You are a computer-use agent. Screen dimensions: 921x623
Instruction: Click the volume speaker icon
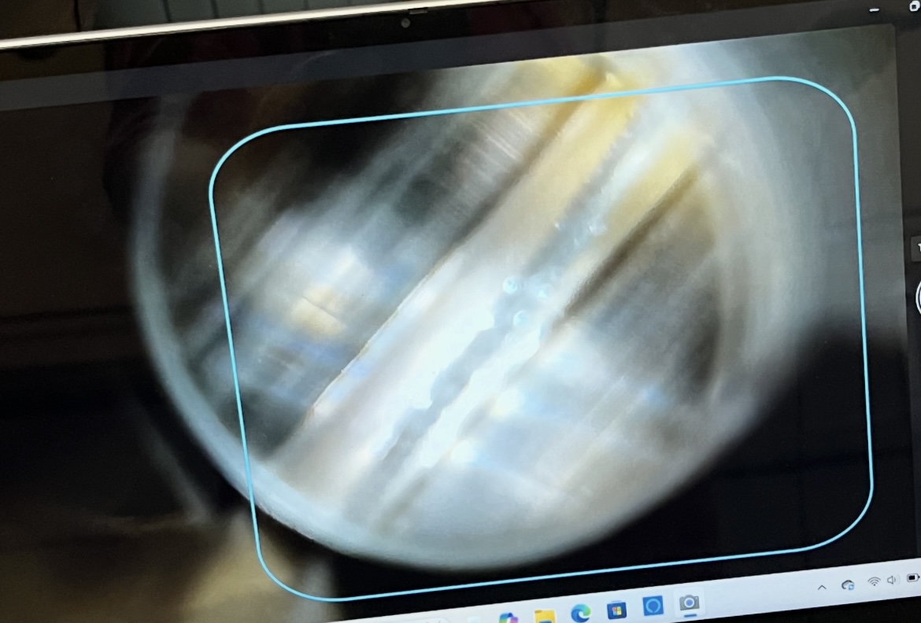click(x=893, y=581)
